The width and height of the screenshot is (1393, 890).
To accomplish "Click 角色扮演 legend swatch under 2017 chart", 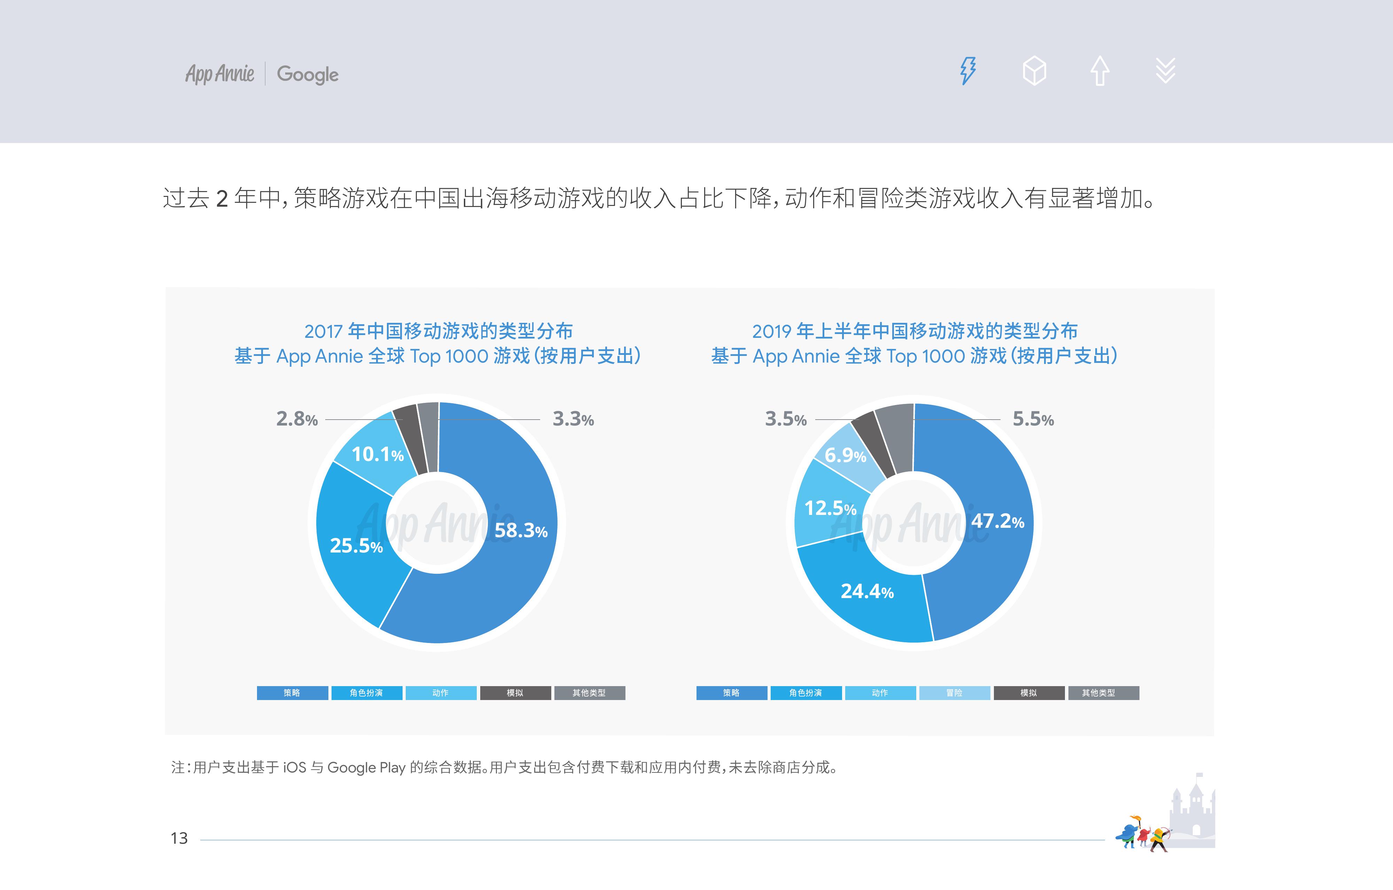I will pos(366,693).
